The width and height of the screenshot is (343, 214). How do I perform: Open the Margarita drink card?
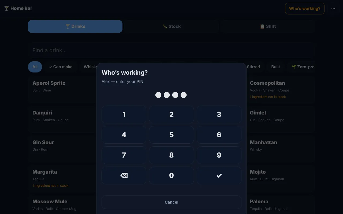click(62, 179)
